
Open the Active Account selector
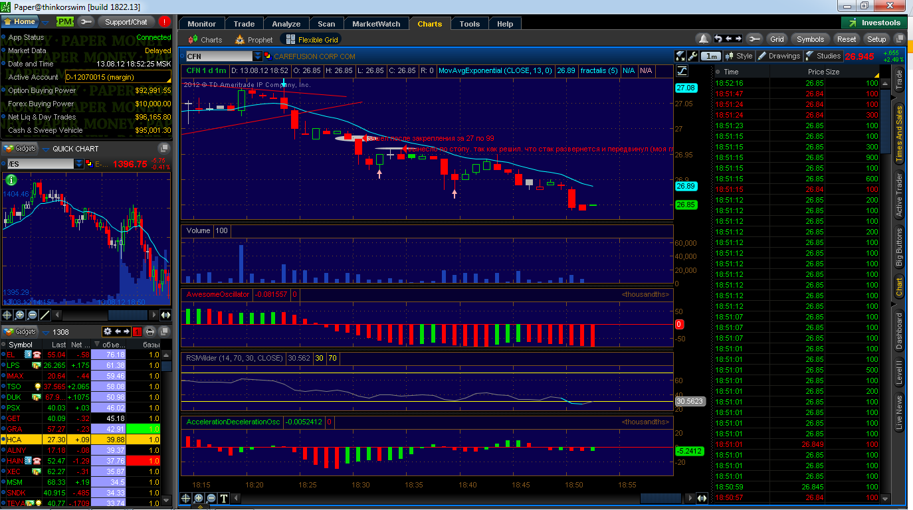[x=118, y=77]
